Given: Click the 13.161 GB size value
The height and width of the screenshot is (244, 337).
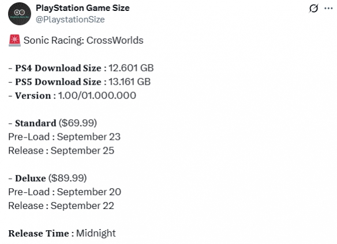Looking at the screenshot, I should pyautogui.click(x=129, y=82).
